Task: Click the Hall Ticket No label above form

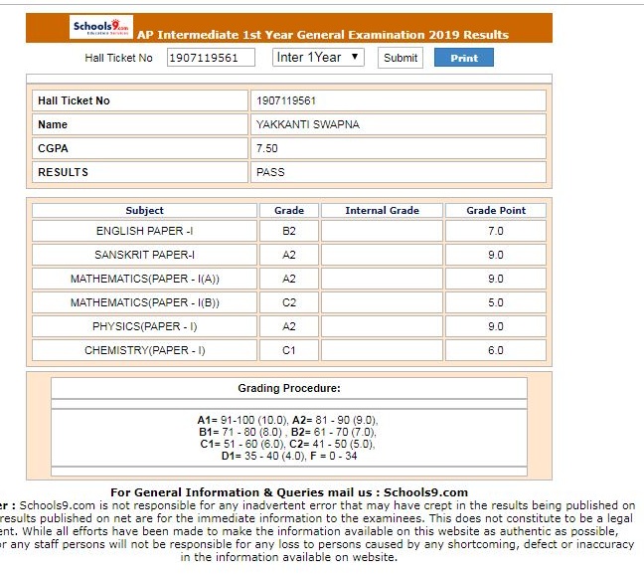Action: click(x=118, y=58)
